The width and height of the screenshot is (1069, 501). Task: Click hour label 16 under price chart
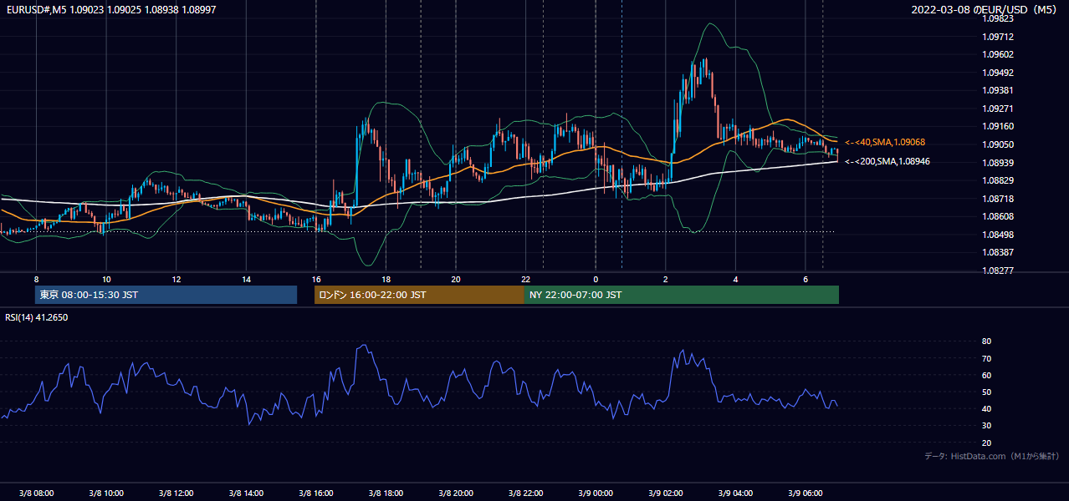(x=316, y=279)
